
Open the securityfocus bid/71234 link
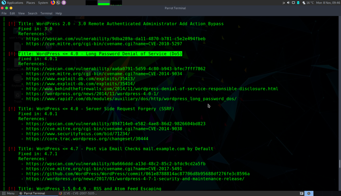78,134
